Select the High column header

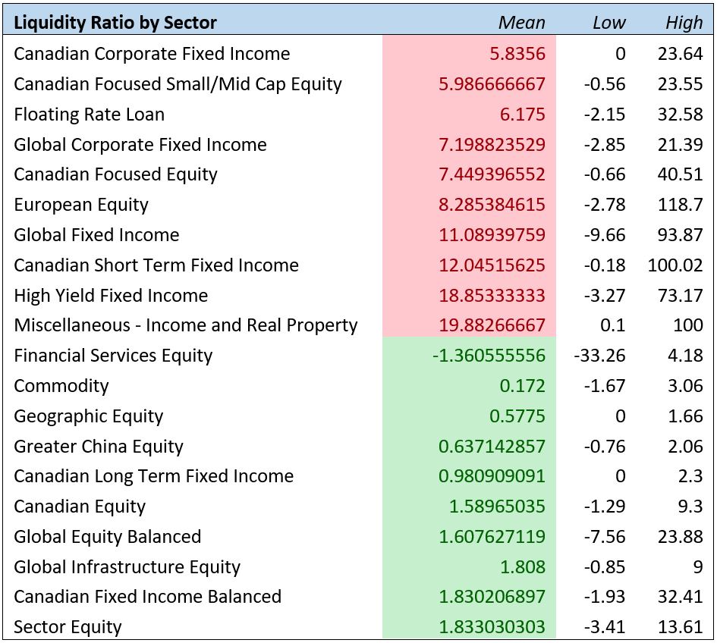click(684, 23)
